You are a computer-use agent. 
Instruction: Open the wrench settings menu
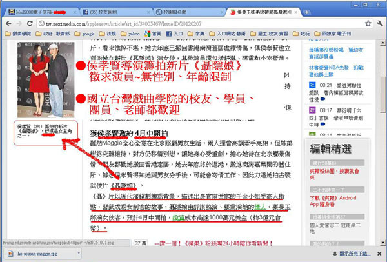point(380,23)
